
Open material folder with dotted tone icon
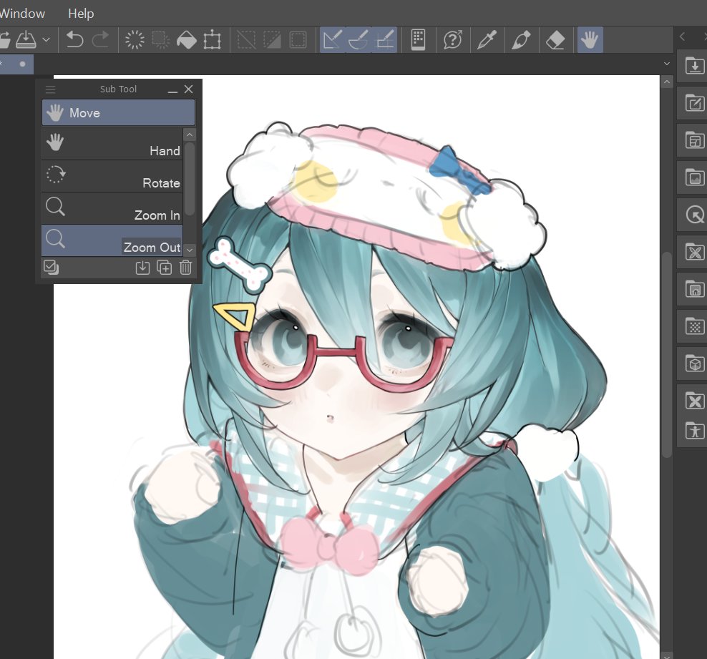point(694,326)
